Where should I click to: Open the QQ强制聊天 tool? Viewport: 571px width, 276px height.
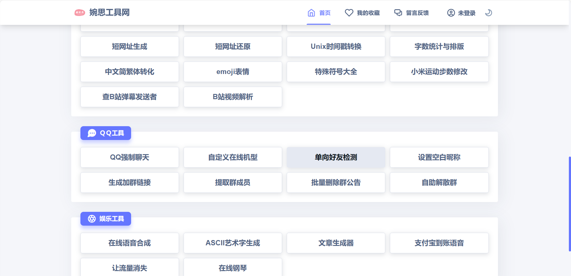(x=130, y=157)
